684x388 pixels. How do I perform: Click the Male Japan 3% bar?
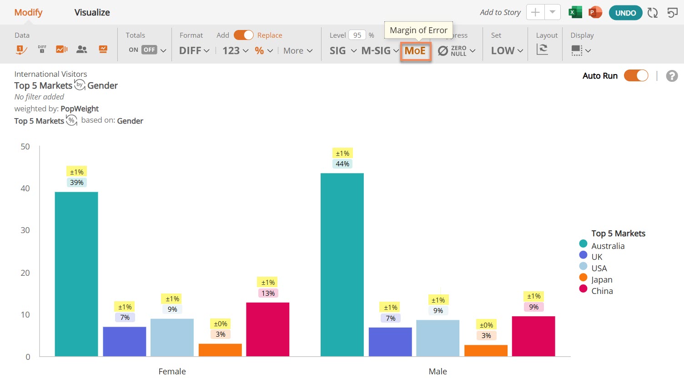click(486, 351)
